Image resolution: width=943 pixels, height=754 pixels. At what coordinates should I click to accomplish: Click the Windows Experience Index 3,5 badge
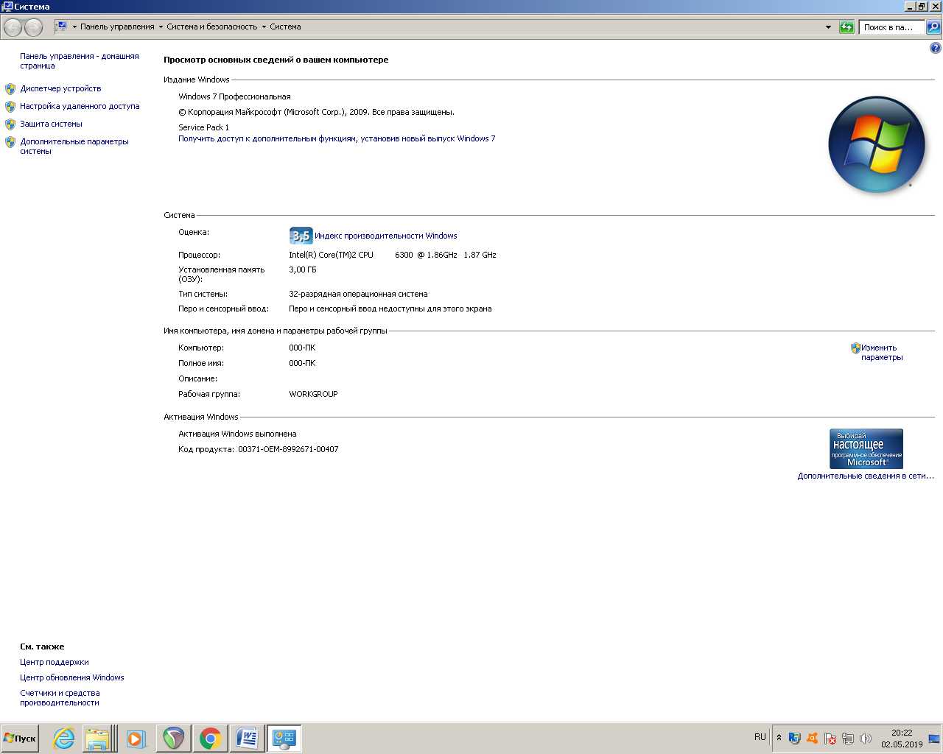(x=301, y=236)
